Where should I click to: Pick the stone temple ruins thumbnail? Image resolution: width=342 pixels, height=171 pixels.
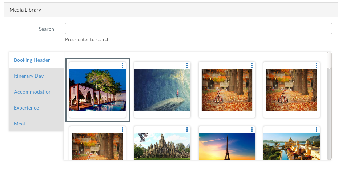click(162, 146)
